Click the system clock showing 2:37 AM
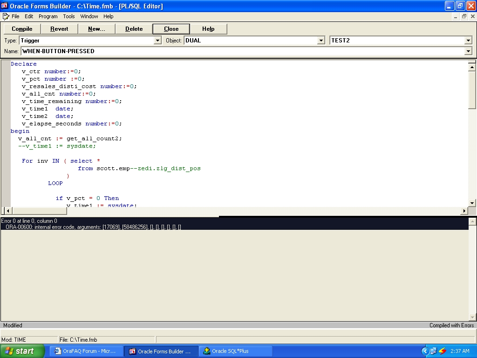 click(x=460, y=351)
